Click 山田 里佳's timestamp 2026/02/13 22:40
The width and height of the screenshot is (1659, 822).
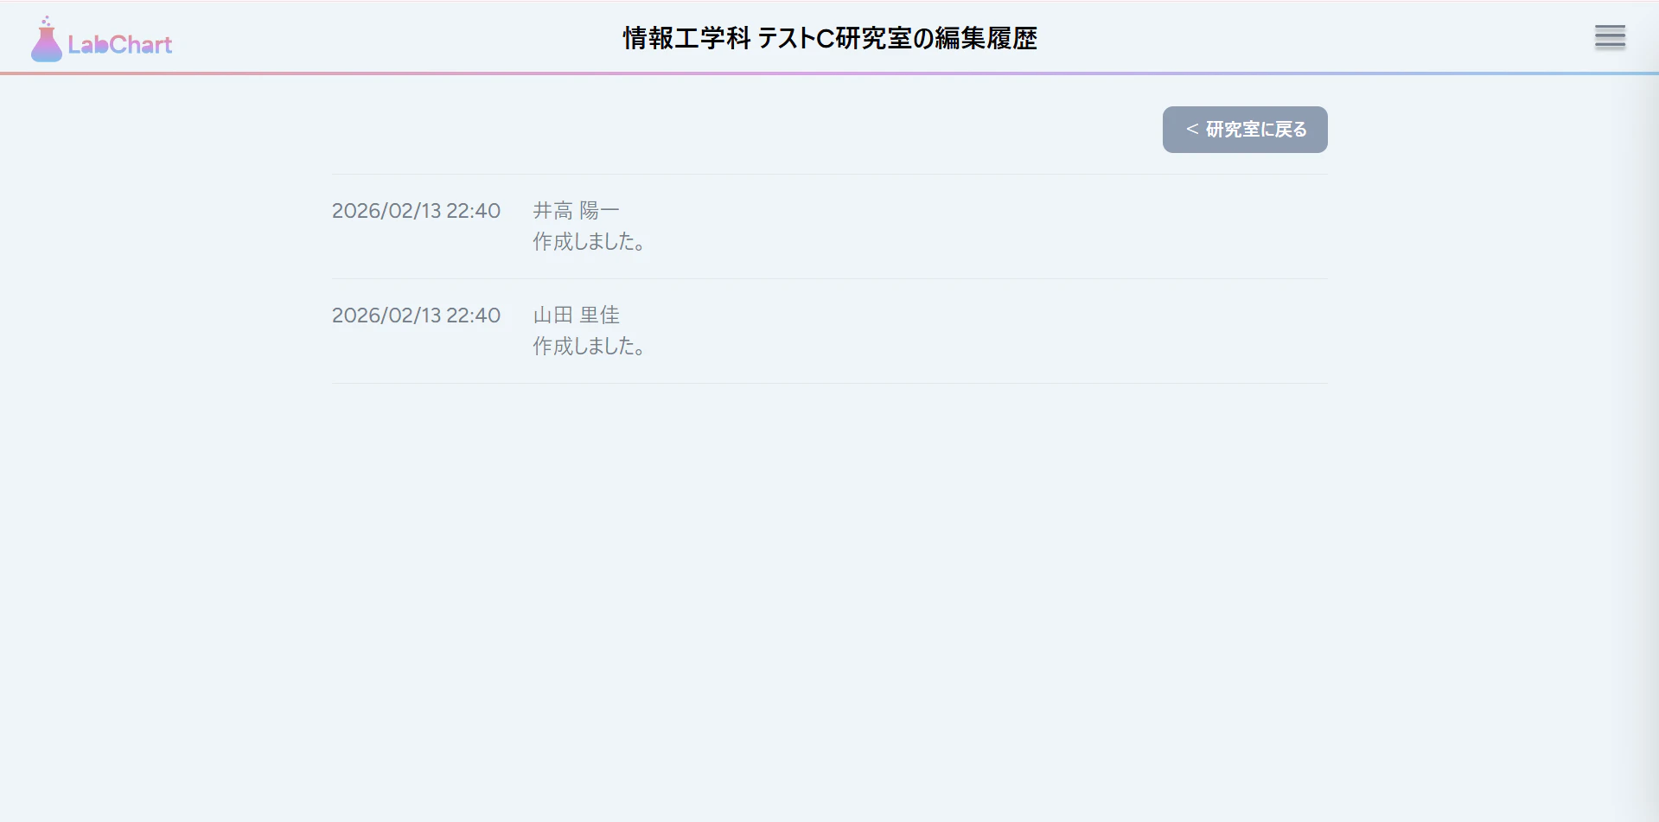pos(416,315)
